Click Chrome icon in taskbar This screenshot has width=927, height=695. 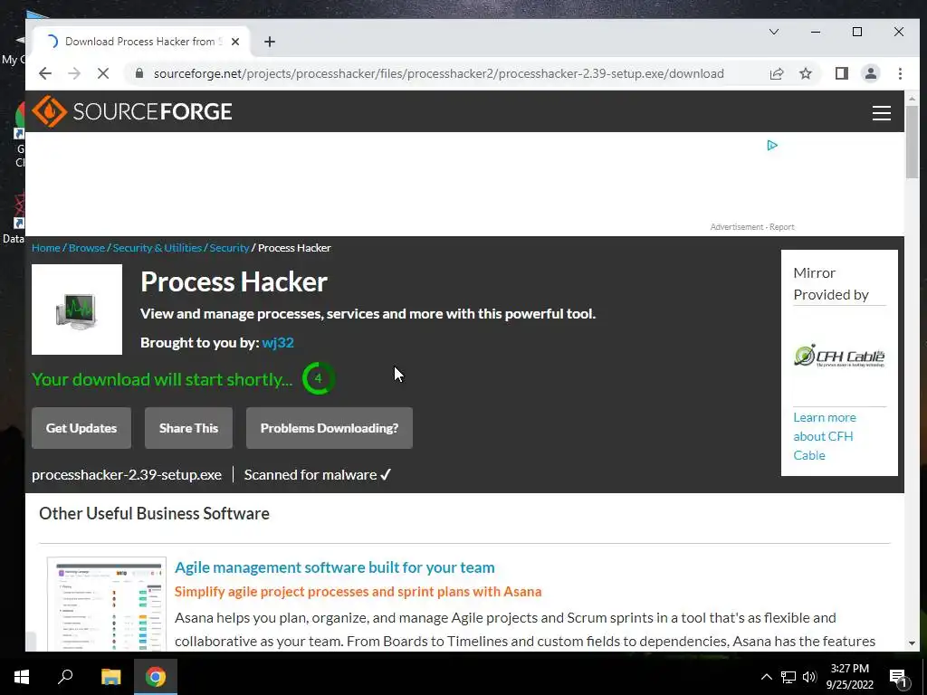pos(156,677)
